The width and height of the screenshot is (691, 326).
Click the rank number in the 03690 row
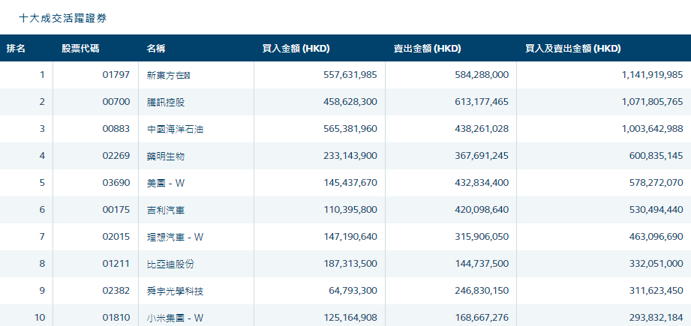(x=42, y=183)
